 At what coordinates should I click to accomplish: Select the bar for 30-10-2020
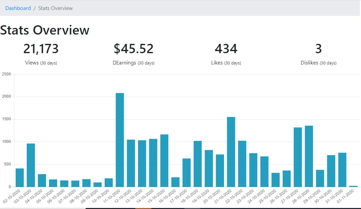(x=331, y=171)
